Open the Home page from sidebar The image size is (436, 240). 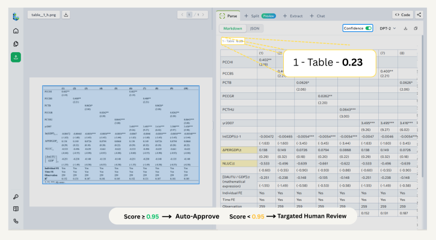click(16, 31)
